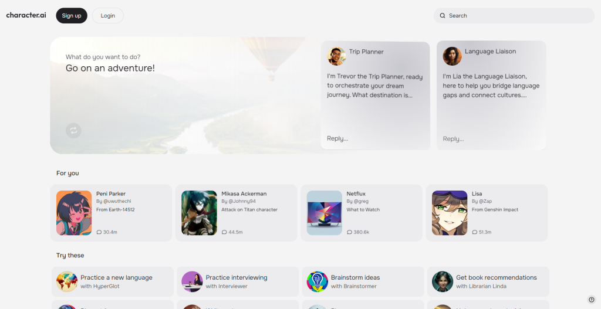Click the refresh suggestion icon on banner
This screenshot has height=309, width=601.
point(74,130)
